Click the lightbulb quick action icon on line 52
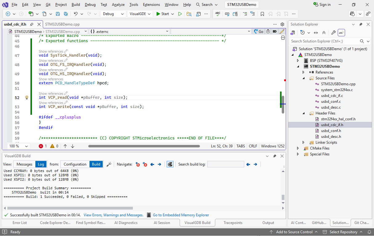This screenshot has width=374, height=236. (27, 98)
